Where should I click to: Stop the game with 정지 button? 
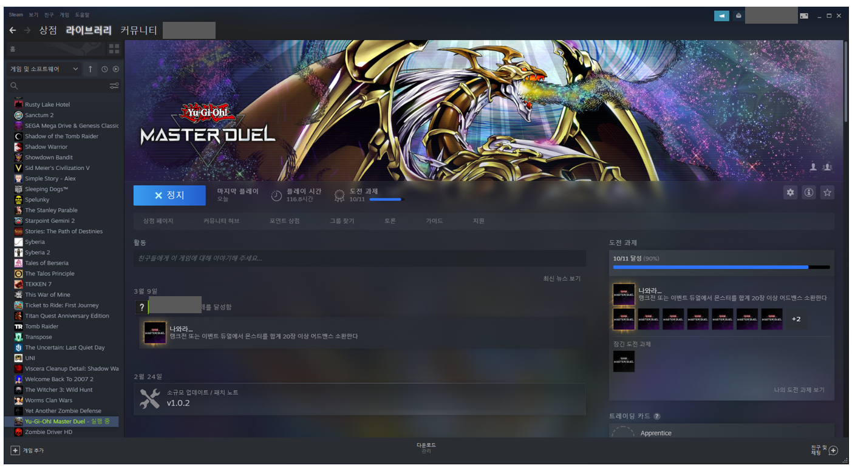pyautogui.click(x=169, y=195)
